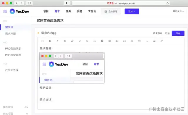Viewport: 188px width, 115px height.
Task: Open font size T icon
Action: pos(65,41)
